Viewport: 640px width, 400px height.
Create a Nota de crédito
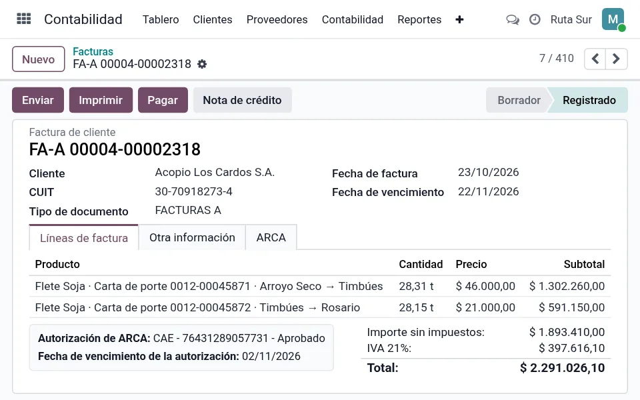click(243, 100)
